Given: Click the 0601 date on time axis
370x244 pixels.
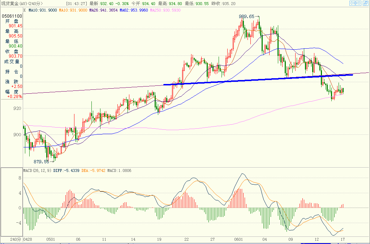Looking at the screenshot, I should pyautogui.click(x=238, y=239).
